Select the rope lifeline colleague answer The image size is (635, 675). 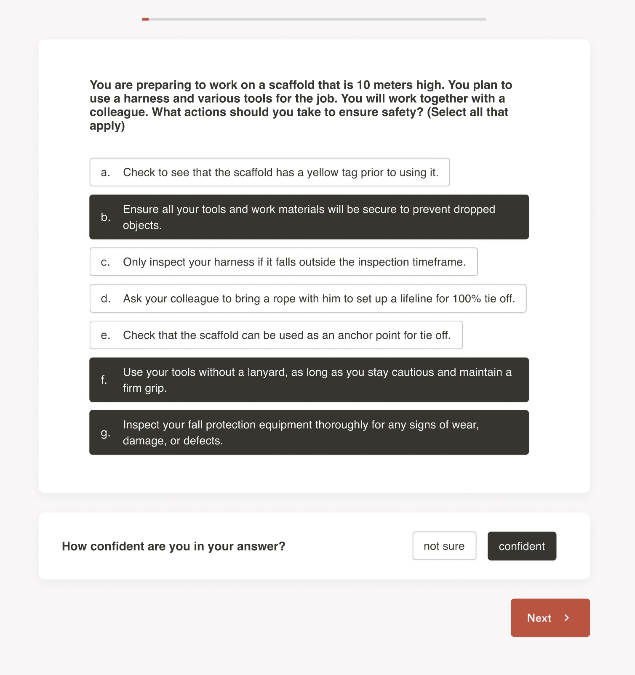(308, 298)
